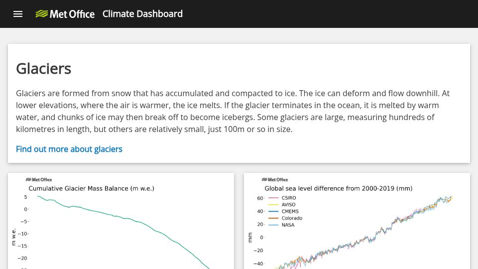The width and height of the screenshot is (478, 269).
Task: Click the Glaciers heading
Action: click(x=44, y=68)
